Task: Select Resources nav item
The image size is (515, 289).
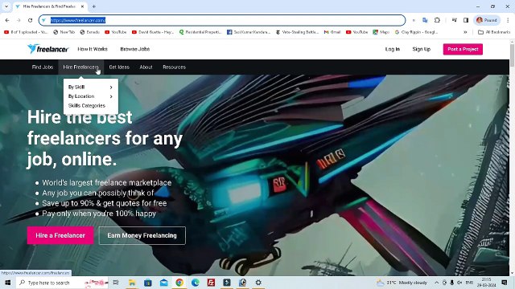Action: pyautogui.click(x=174, y=67)
